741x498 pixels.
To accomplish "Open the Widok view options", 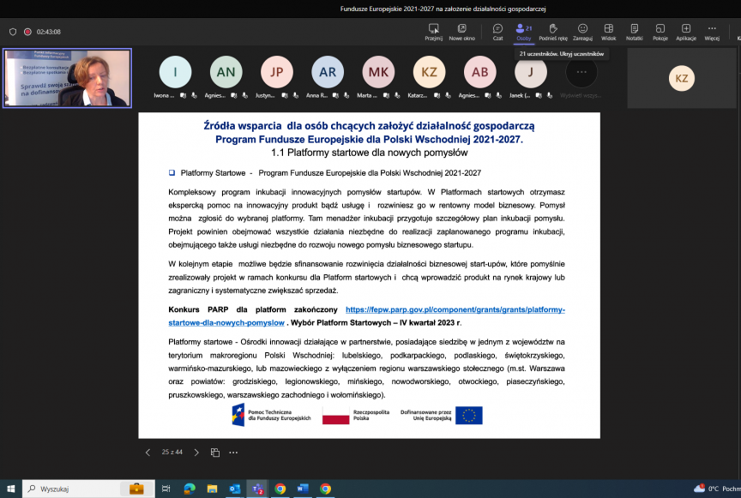I will pyautogui.click(x=609, y=32).
